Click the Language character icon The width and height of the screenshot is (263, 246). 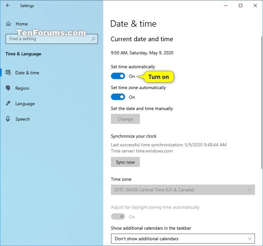8,104
